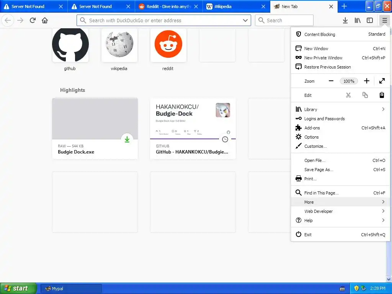Choose New Window from the menu
Image resolution: width=392 pixels, height=294 pixels.
(x=340, y=49)
